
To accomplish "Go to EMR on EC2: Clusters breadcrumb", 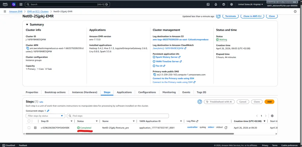I will click(x=38, y=11).
